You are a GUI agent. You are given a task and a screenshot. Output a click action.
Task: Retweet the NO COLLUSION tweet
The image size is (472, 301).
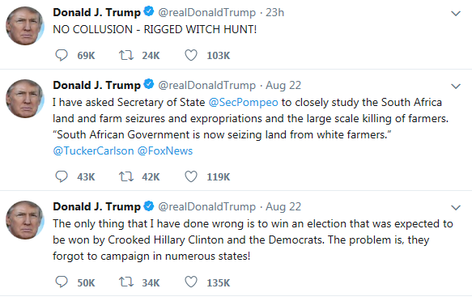[x=125, y=55]
